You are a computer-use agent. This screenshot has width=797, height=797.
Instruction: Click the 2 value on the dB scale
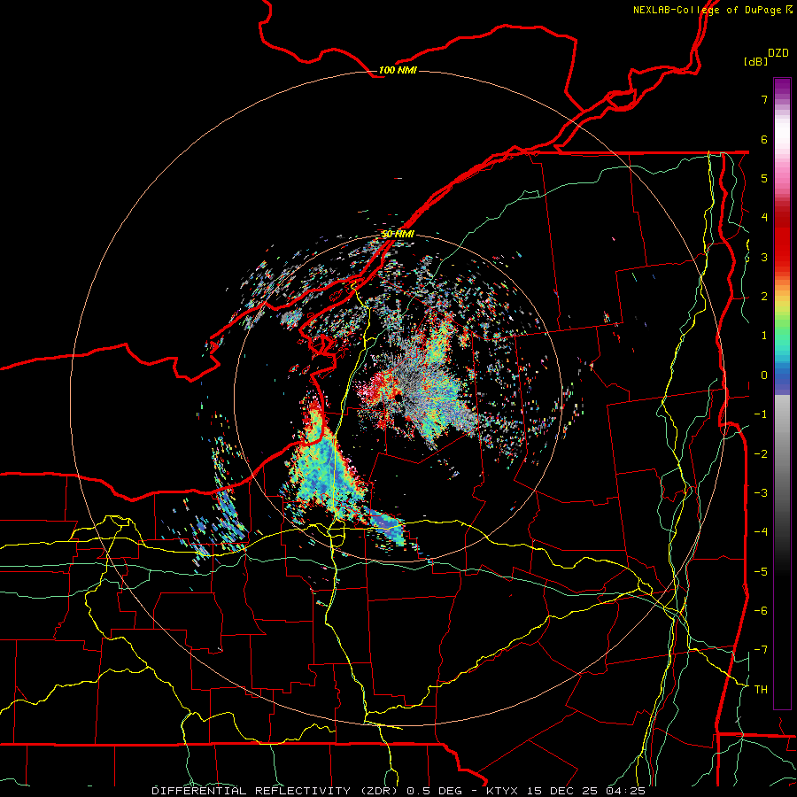[x=764, y=297]
